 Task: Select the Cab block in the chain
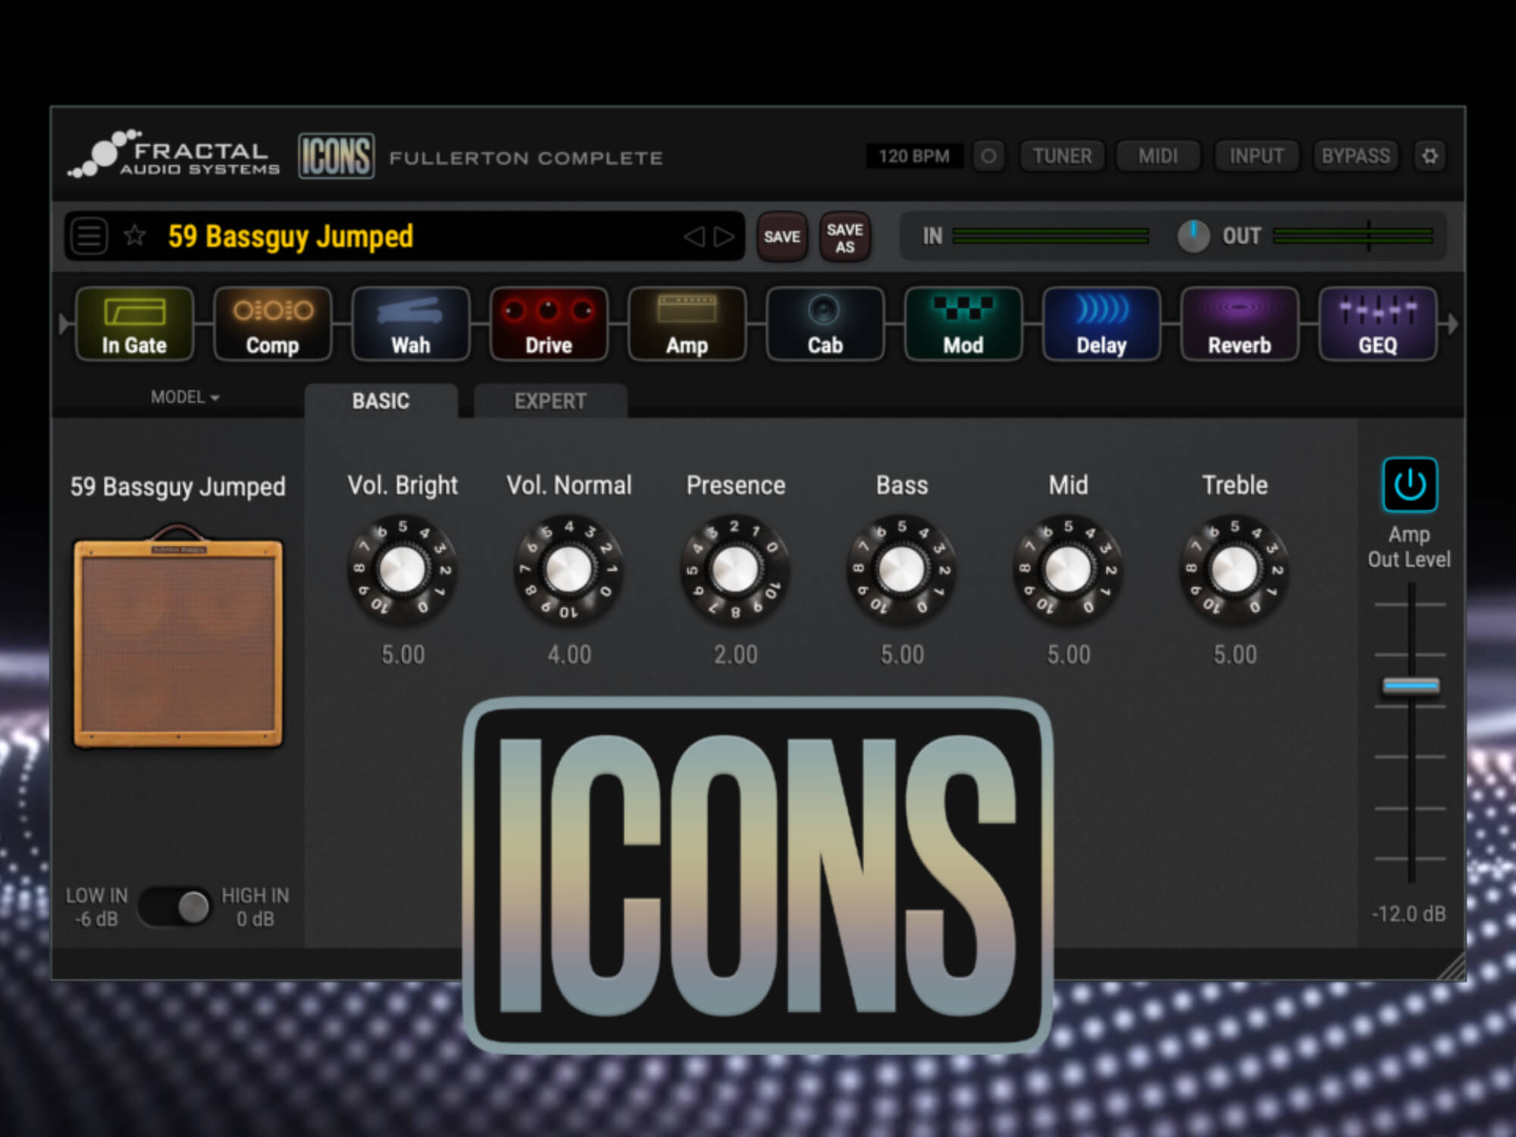[x=825, y=325]
